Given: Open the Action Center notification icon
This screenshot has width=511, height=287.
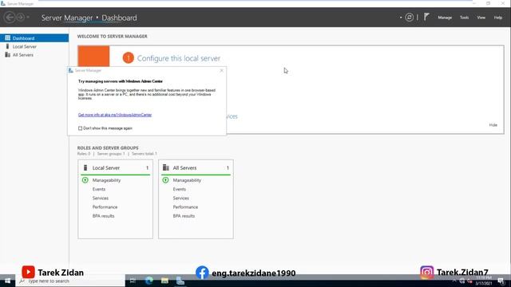Looking at the screenshot, I should (501, 281).
